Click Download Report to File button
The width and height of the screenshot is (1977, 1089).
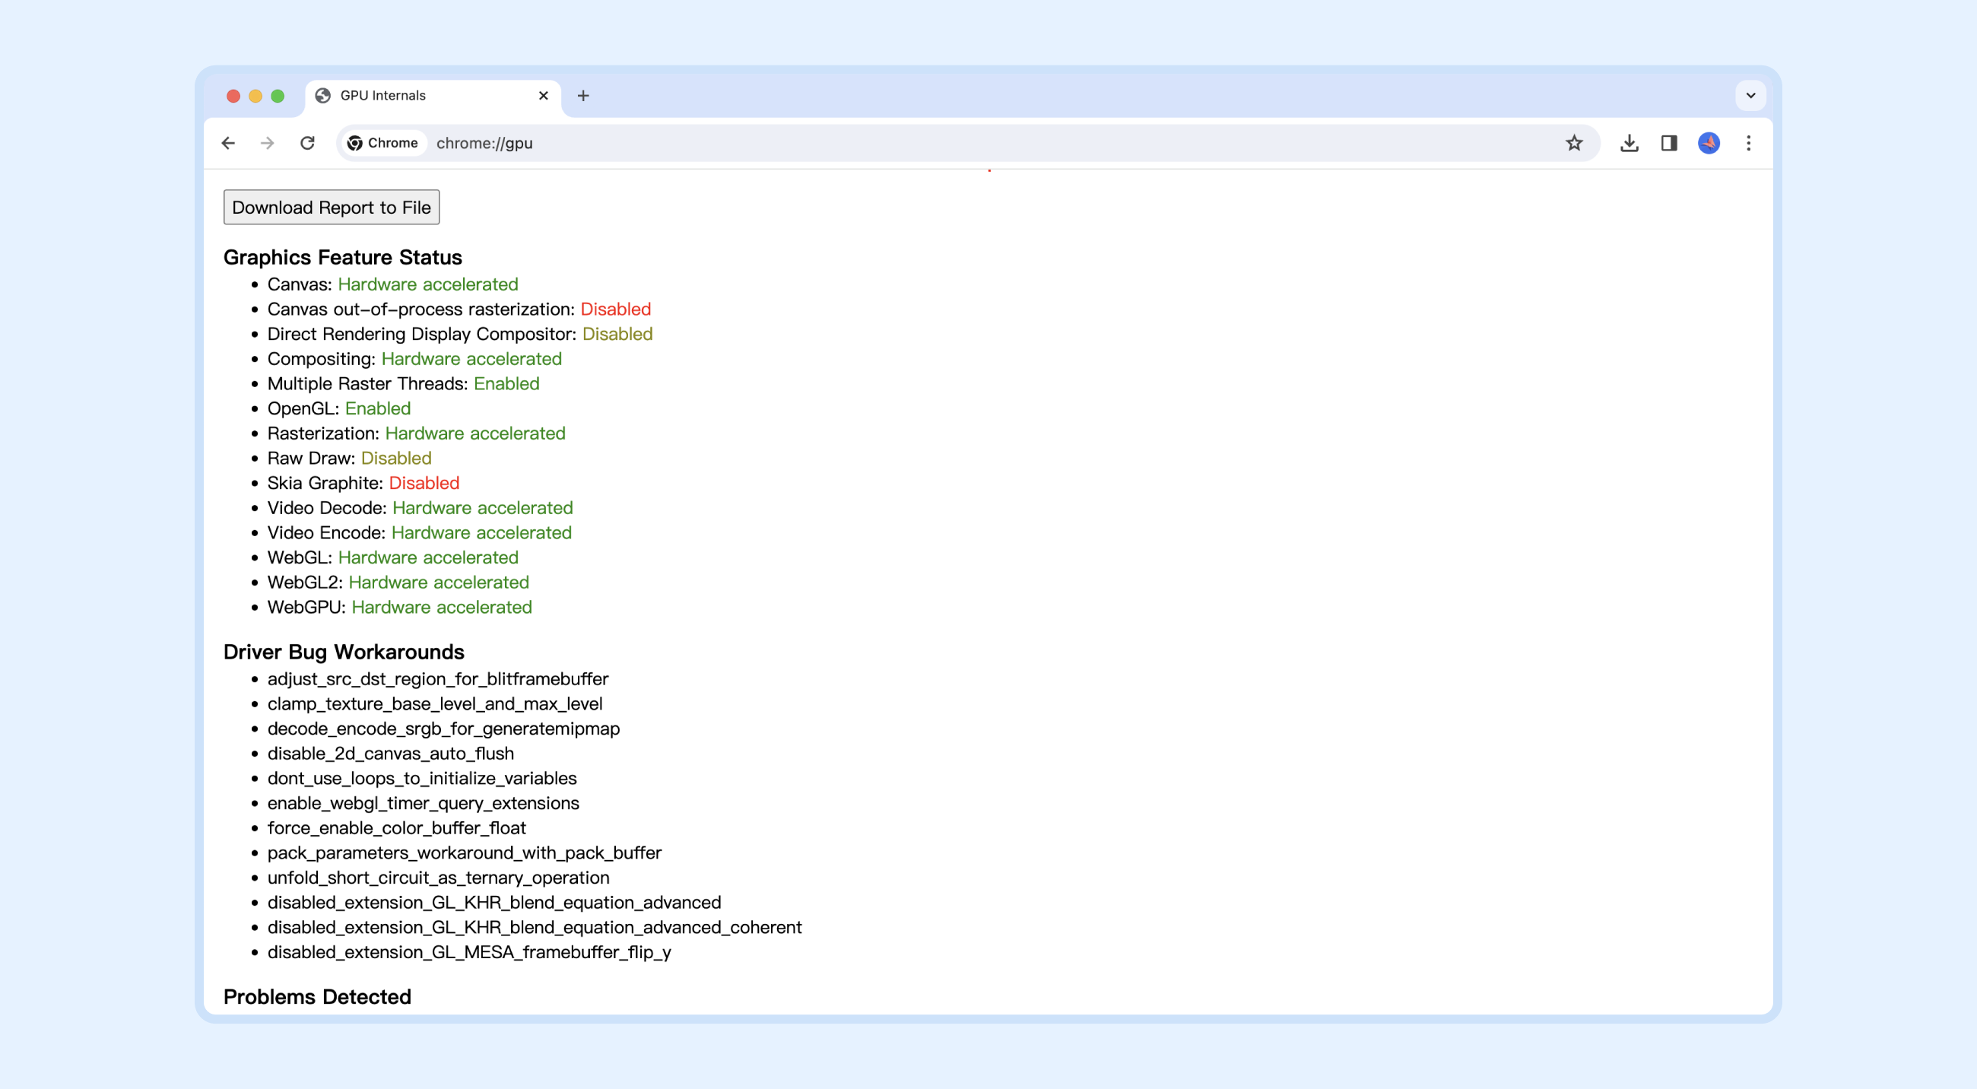(332, 207)
